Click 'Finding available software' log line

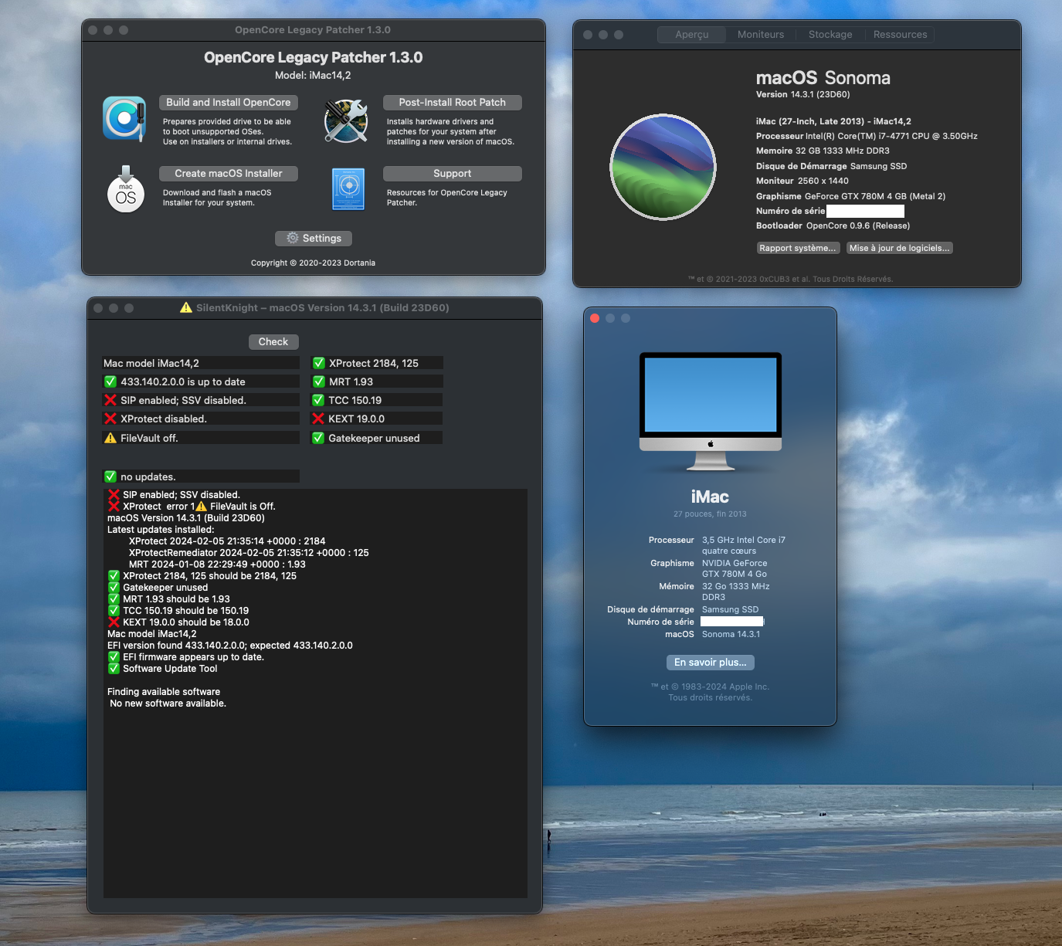[164, 692]
